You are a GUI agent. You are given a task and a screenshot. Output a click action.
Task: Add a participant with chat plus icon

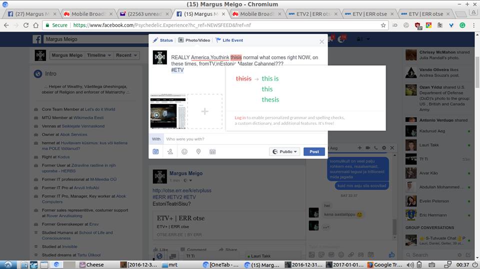click(x=359, y=148)
